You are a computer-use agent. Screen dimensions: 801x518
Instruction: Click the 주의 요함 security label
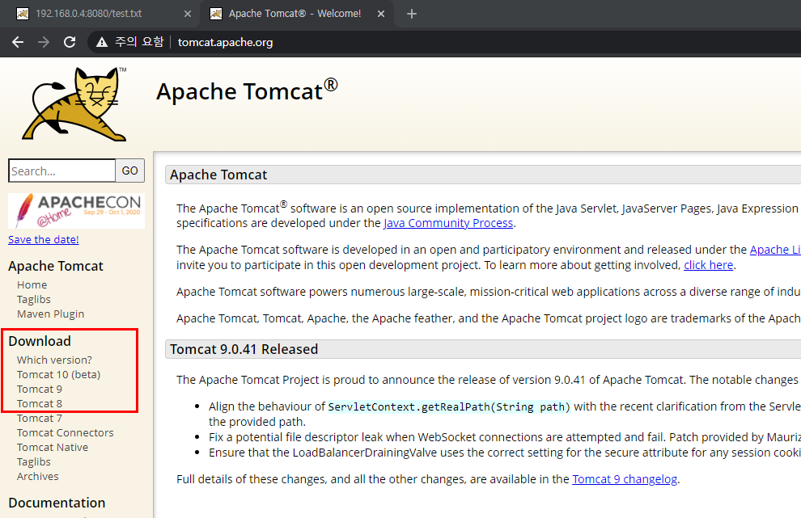(x=139, y=42)
